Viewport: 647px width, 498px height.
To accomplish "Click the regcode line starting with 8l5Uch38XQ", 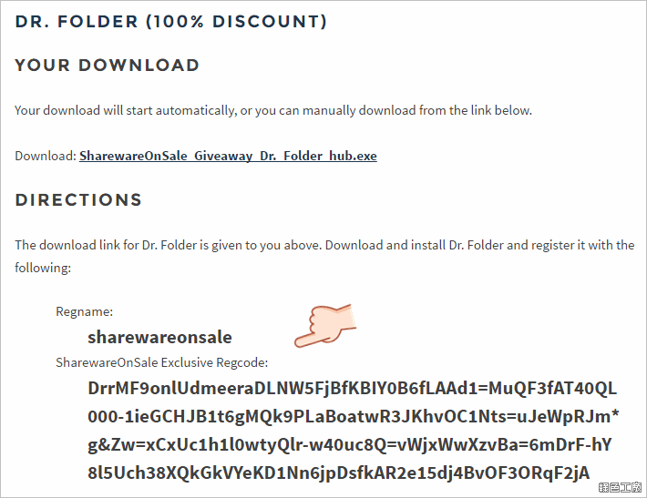I will pyautogui.click(x=338, y=473).
